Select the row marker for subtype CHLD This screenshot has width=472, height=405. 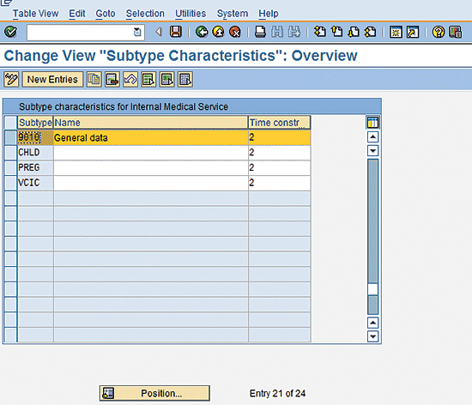(10, 153)
